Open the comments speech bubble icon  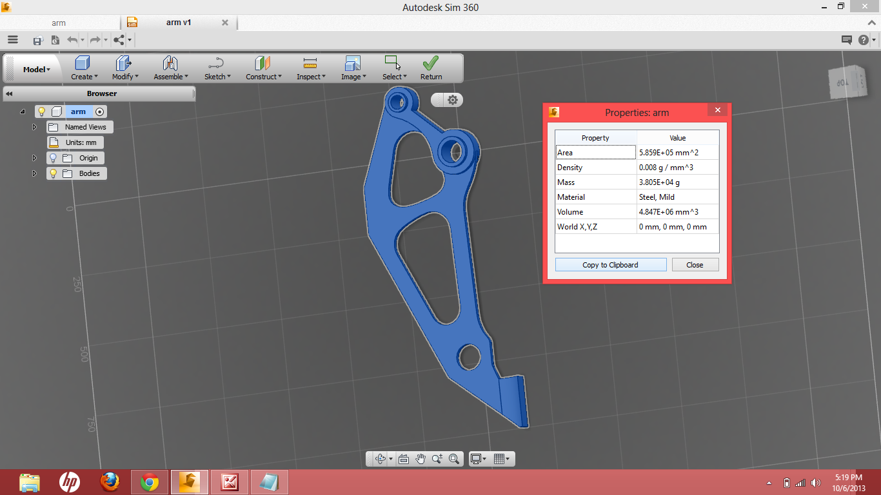[x=847, y=40]
